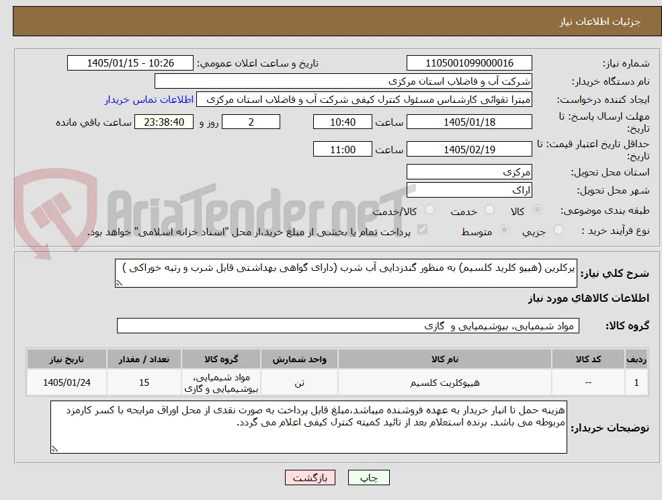The image size is (662, 500).
Task: Click the جزئیات اطلاعات نیاز header title
Action: [600, 22]
